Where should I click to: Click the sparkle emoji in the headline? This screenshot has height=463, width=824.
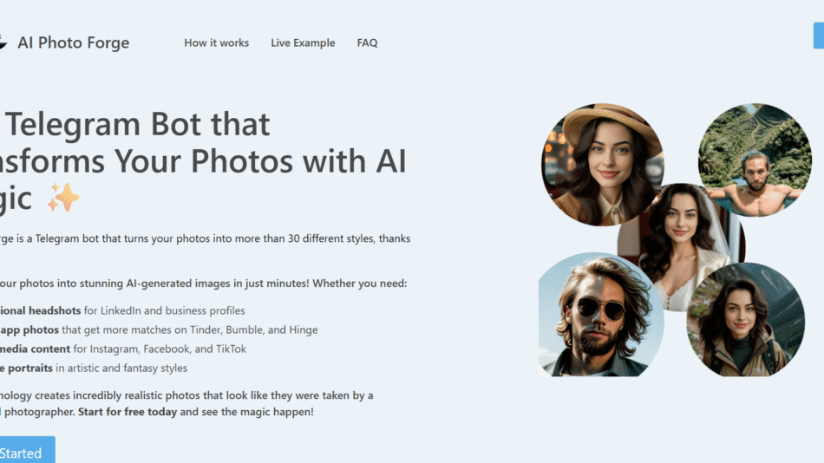click(x=63, y=198)
